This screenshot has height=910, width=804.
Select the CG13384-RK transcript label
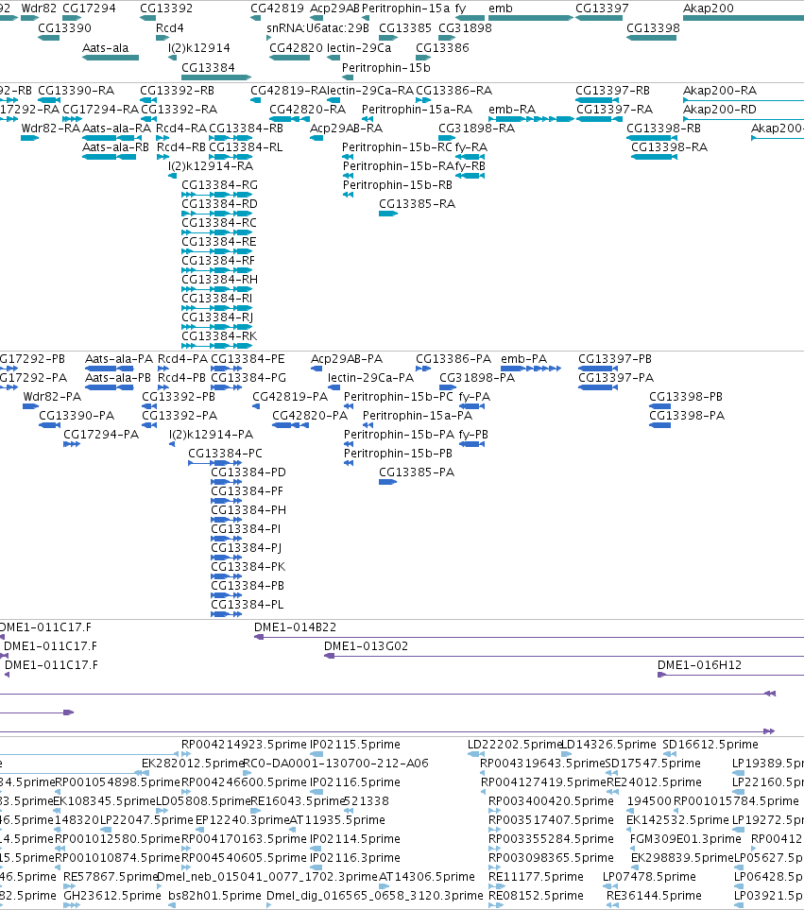click(x=219, y=336)
